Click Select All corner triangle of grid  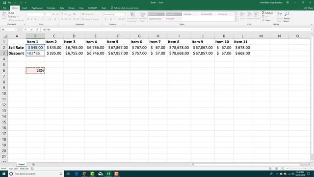click(x=5, y=36)
